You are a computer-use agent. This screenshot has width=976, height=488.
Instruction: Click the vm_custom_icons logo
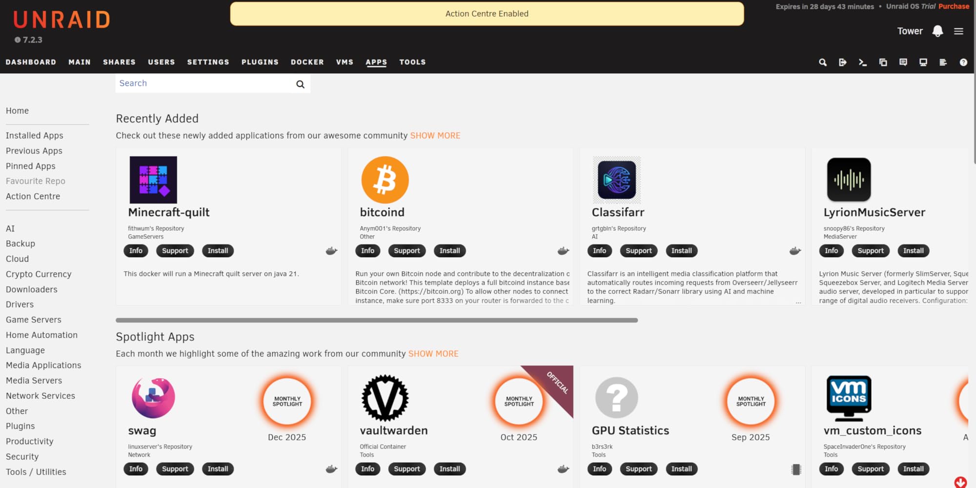coord(849,398)
